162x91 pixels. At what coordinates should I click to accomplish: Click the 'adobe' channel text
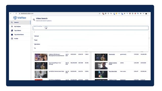[x=122, y=63]
